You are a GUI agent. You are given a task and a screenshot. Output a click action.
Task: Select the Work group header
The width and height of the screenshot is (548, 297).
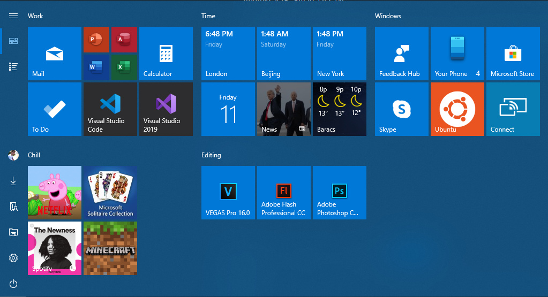pyautogui.click(x=35, y=16)
